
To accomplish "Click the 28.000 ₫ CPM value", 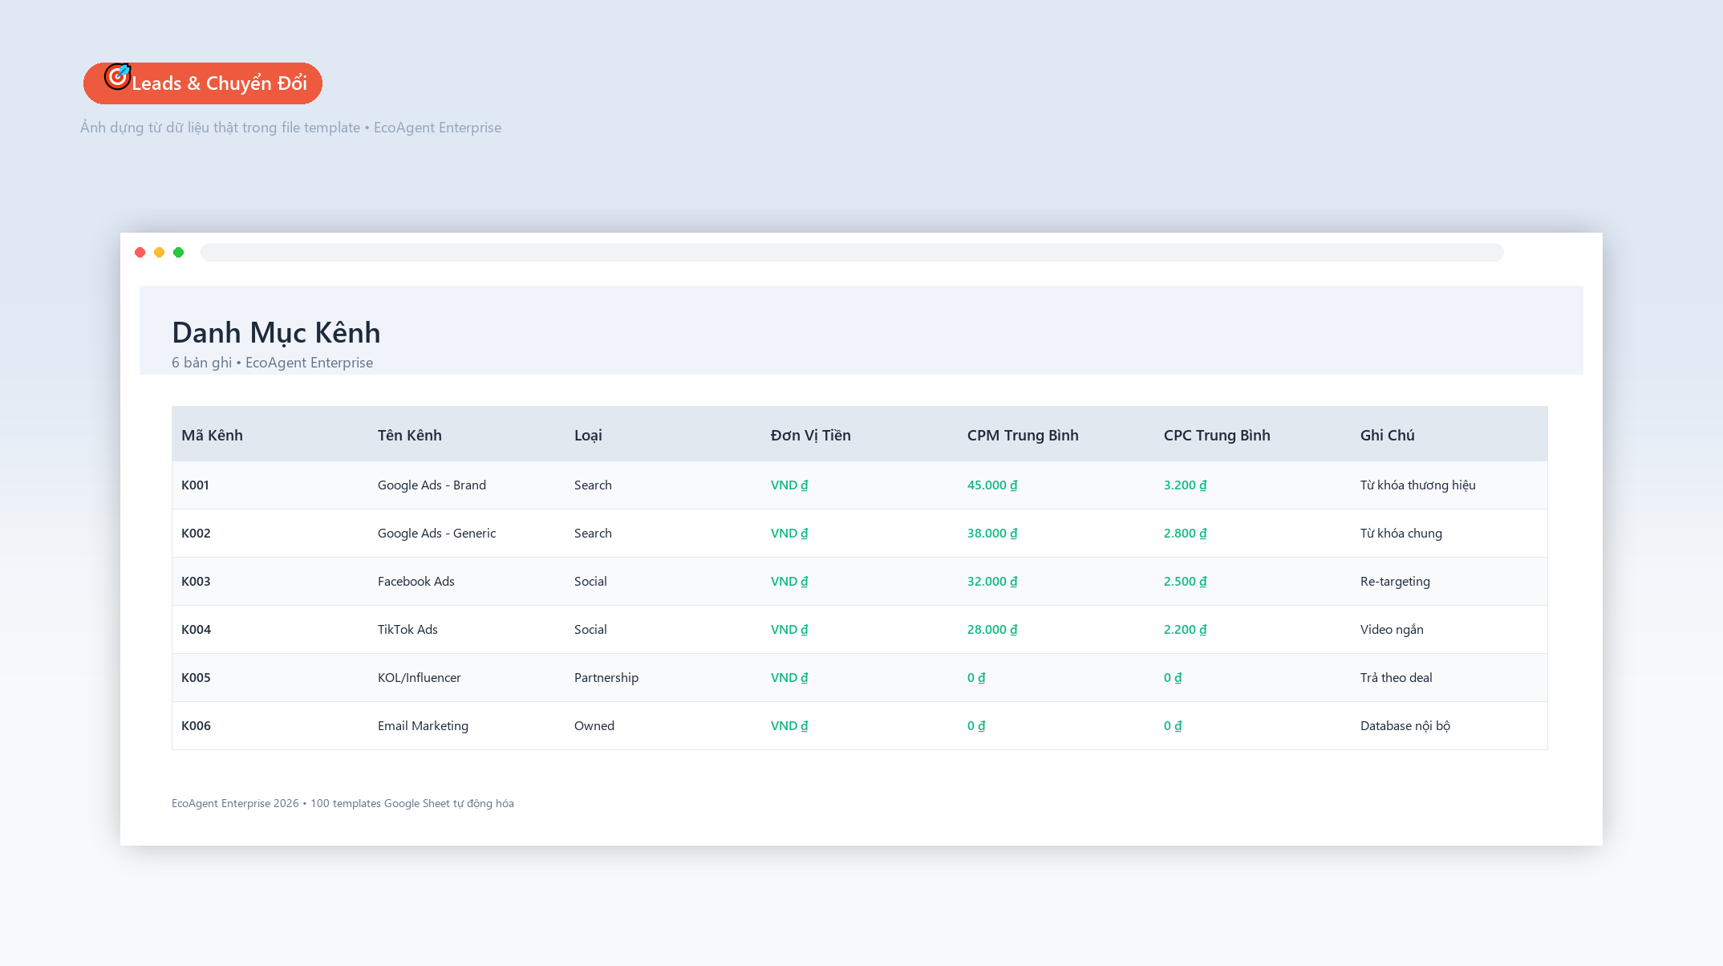I will click(992, 630).
